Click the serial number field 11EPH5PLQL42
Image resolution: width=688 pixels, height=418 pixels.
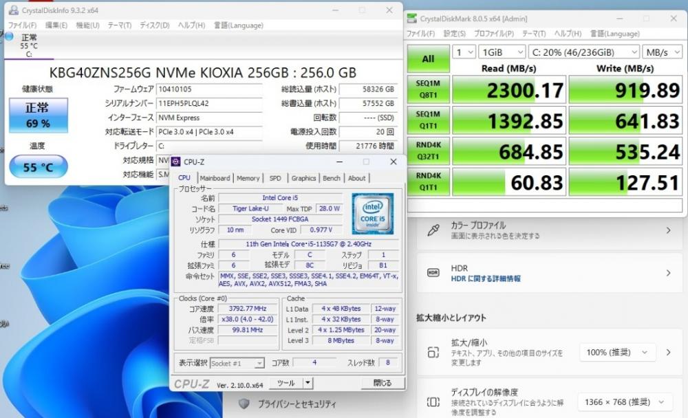coord(209,104)
